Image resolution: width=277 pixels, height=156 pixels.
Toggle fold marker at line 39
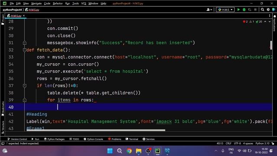coord(25,100)
